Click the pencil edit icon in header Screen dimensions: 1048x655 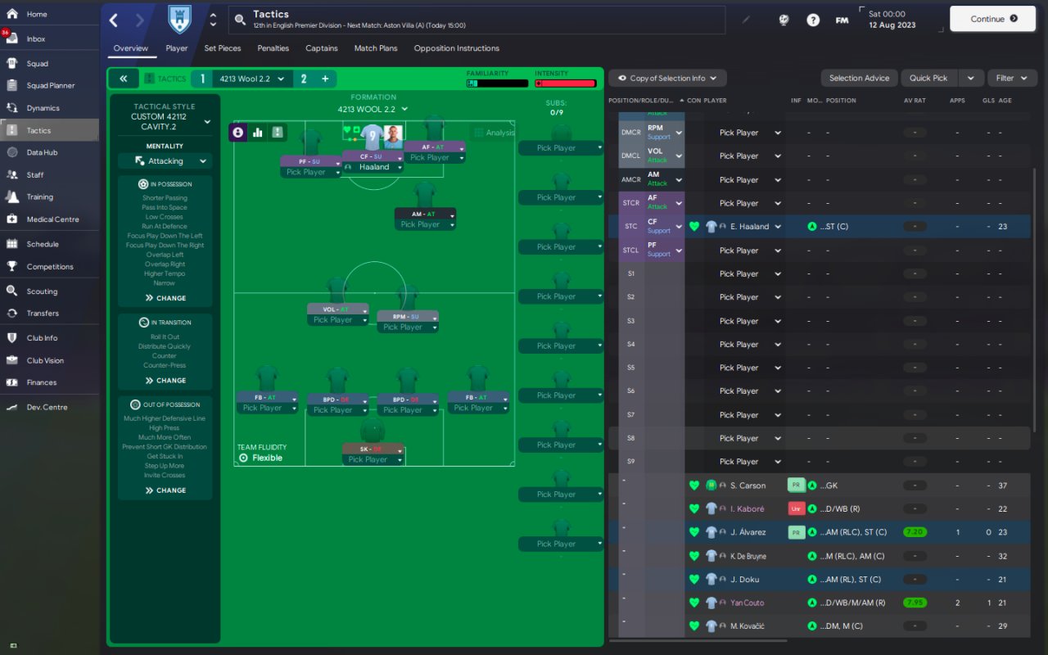pyautogui.click(x=745, y=20)
